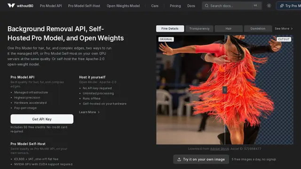Viewport: 301px width, 169px height.
Task: Select the Fine Details example tab
Action: click(170, 29)
